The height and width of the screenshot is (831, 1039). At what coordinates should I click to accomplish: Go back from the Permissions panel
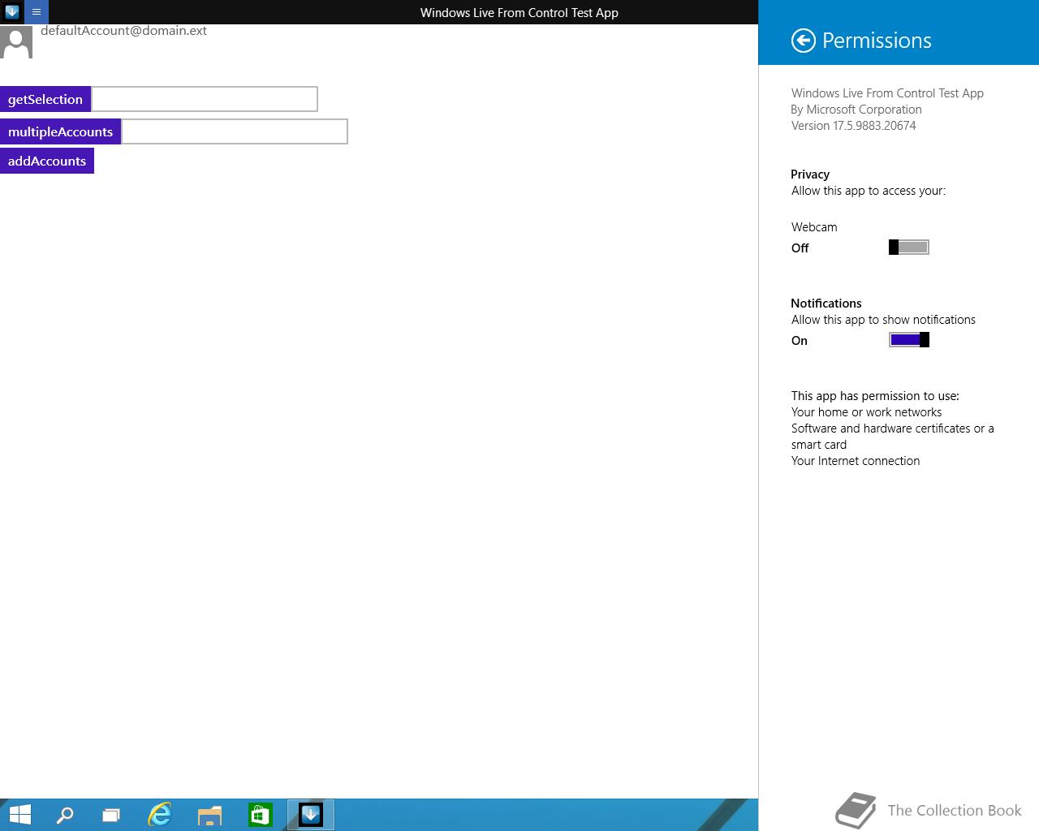coord(803,41)
